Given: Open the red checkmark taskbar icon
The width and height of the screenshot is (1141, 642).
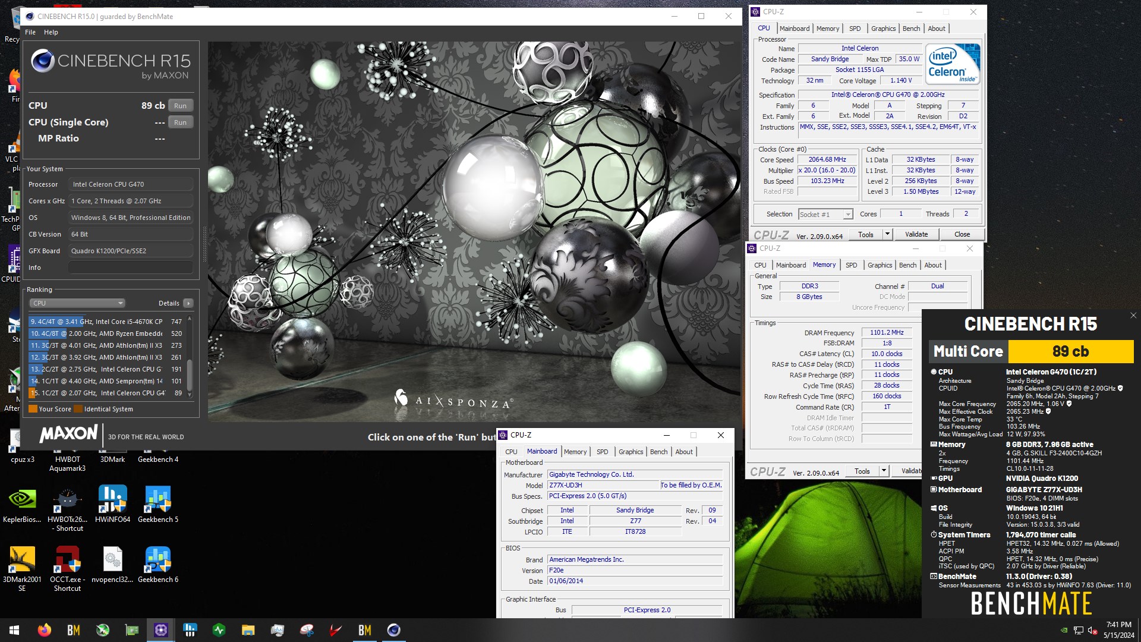Looking at the screenshot, I should (x=336, y=630).
